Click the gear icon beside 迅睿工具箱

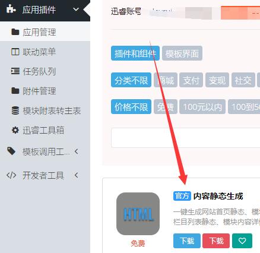[x=15, y=130]
